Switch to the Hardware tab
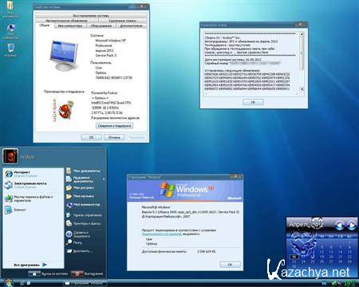Screen dimensions: 359x287 click(x=101, y=26)
